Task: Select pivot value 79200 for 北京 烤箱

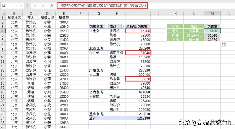Action: click(x=138, y=35)
